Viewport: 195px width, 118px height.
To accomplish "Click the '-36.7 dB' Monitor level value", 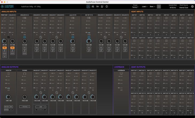I will 9,101.
